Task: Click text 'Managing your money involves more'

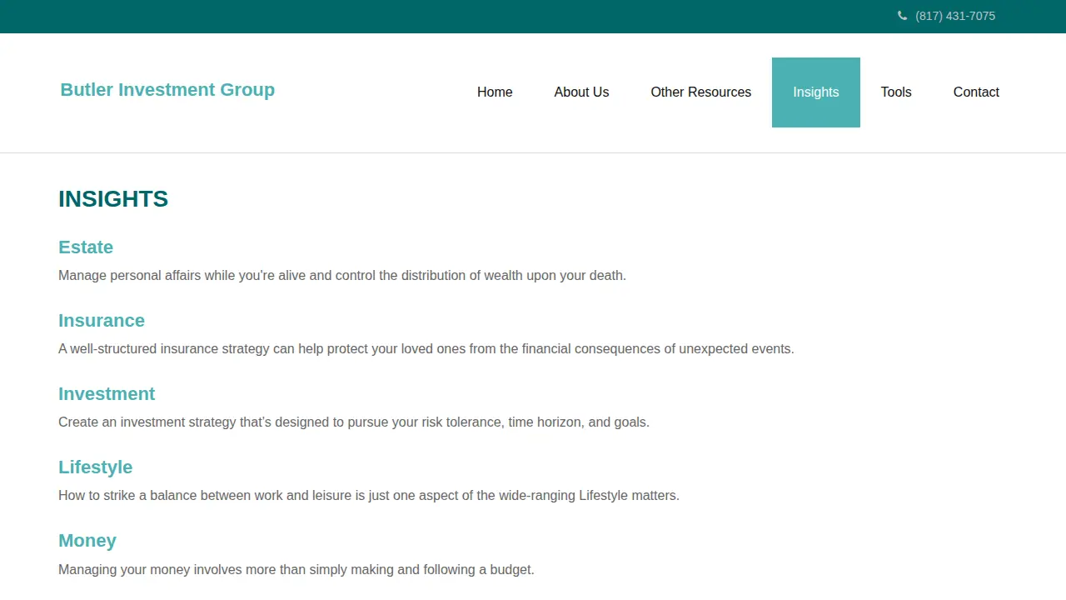Action: (182, 570)
